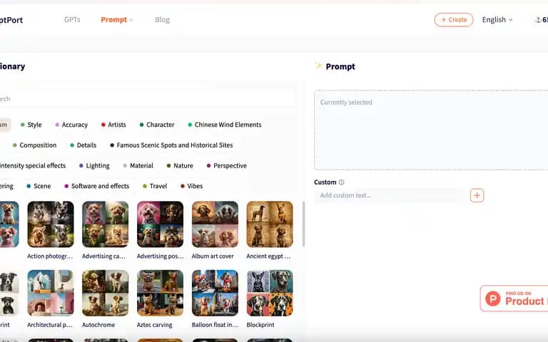Choose the Details category tag
548x342 pixels.
coord(83,145)
